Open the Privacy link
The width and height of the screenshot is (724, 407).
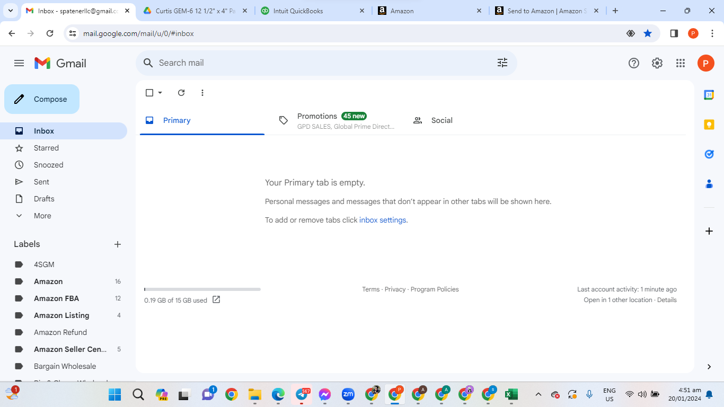coord(395,289)
